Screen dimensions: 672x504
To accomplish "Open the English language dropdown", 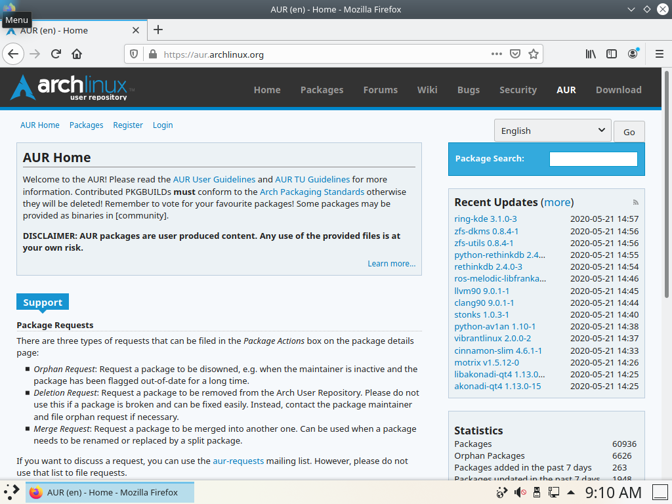I will click(553, 131).
